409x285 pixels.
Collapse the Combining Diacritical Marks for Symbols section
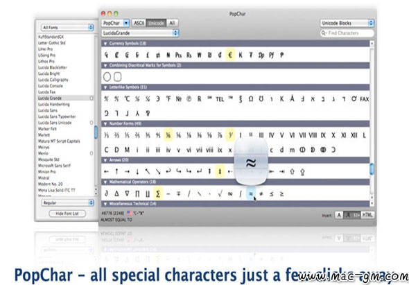(x=105, y=65)
